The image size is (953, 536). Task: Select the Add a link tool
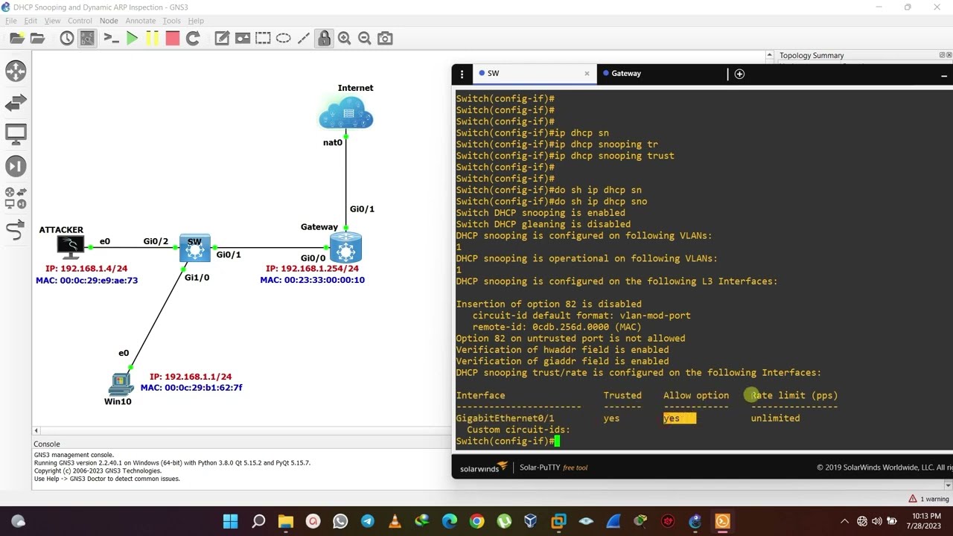[x=16, y=230]
